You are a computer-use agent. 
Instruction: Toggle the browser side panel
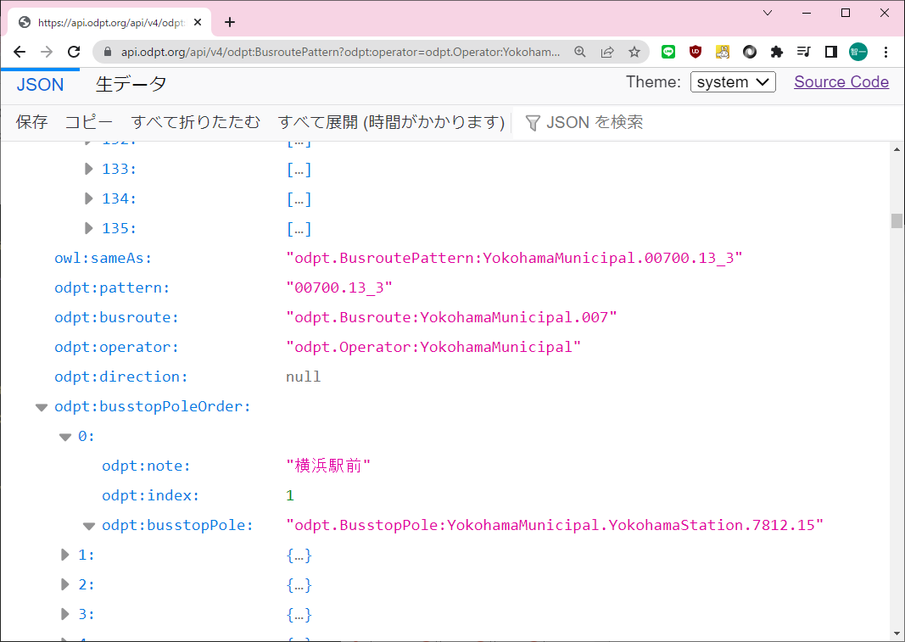point(830,52)
